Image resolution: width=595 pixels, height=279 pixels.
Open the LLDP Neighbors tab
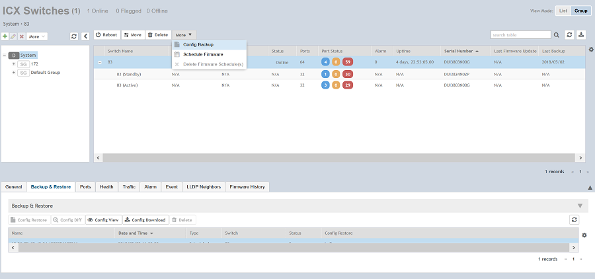[x=204, y=186]
